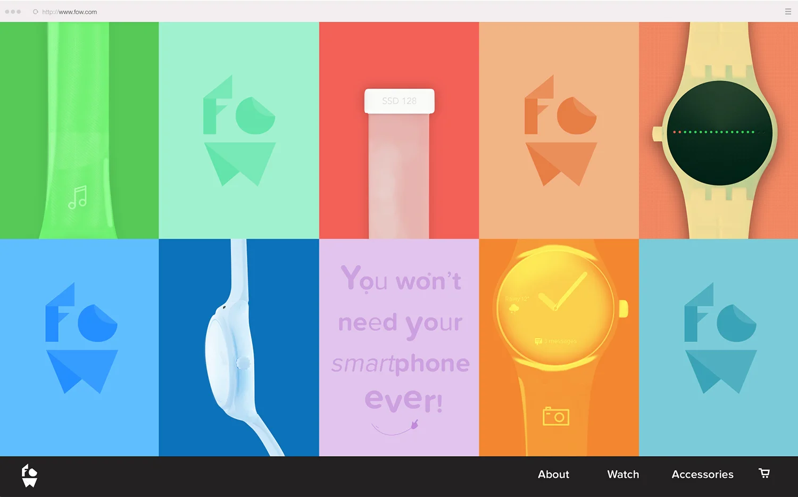
Task: Go to the Watch section
Action: (623, 474)
